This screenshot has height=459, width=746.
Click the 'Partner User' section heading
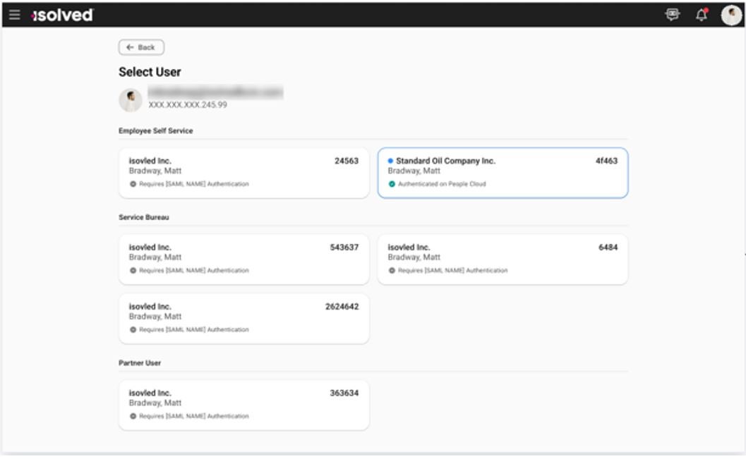coord(140,363)
